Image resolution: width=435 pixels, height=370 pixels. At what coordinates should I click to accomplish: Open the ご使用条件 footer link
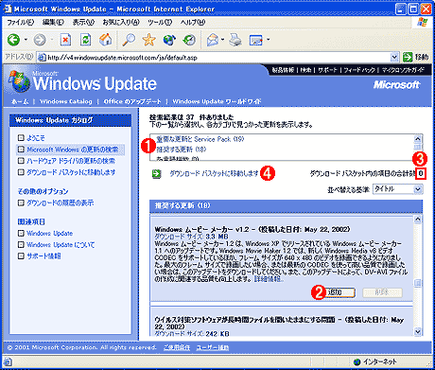177,347
